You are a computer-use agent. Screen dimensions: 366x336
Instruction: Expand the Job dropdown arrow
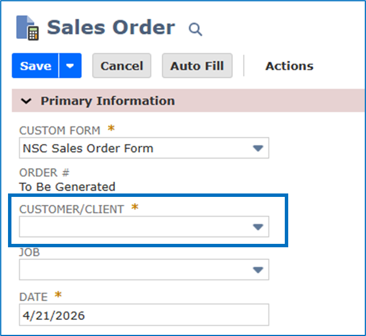click(258, 269)
